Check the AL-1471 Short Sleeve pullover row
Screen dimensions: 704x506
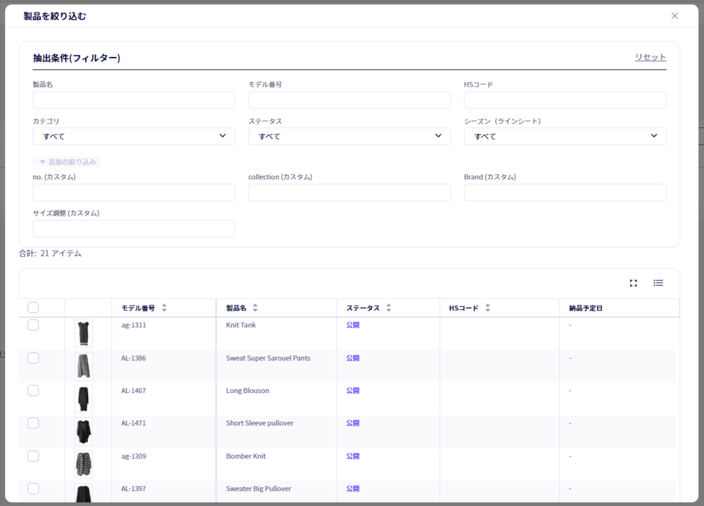[33, 423]
